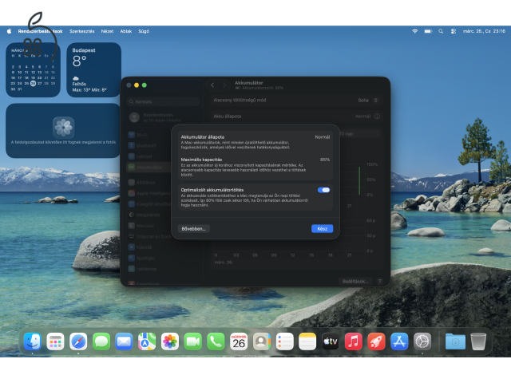Toggle Optimalizált akkumulátortöltés switch off
Image resolution: width=511 pixels, height=383 pixels.
[x=323, y=190]
